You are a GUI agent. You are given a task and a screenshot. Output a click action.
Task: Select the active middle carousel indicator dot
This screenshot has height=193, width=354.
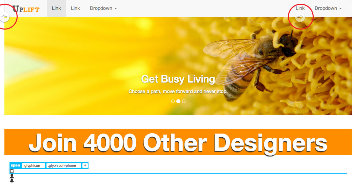click(178, 101)
